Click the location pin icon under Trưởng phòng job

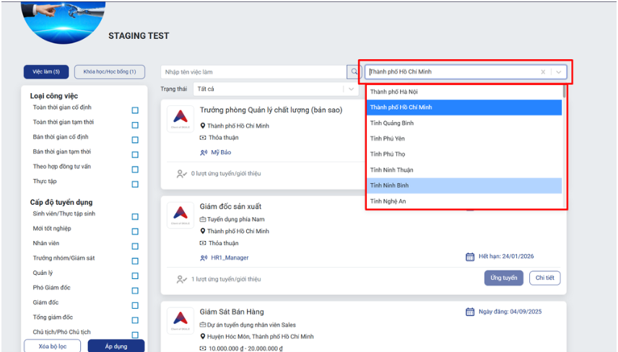[x=204, y=126]
